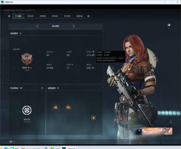Screen dimensions: 181x149
Task: Click the first empty badge slot in bottom row
Action: click(x=55, y=118)
